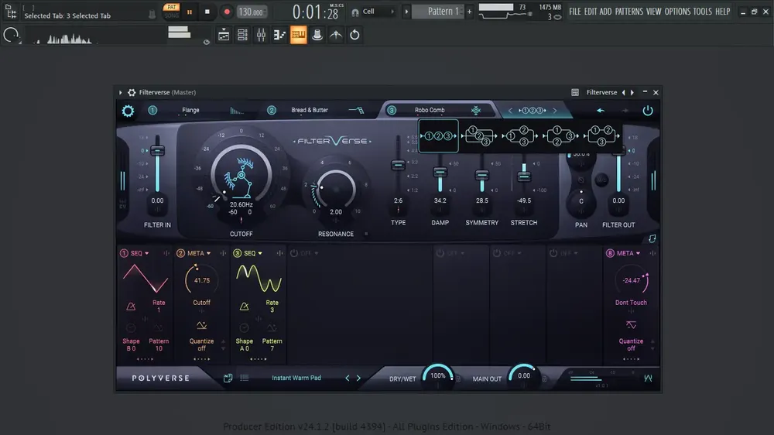Click the undo arrow in Filterverse
The width and height of the screenshot is (774, 435).
coord(601,111)
